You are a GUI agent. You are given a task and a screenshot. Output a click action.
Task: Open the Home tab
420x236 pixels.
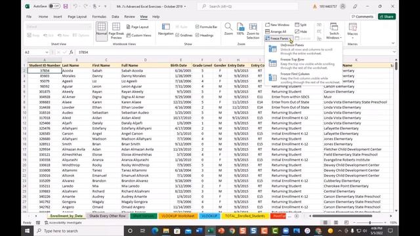pyautogui.click(x=43, y=16)
